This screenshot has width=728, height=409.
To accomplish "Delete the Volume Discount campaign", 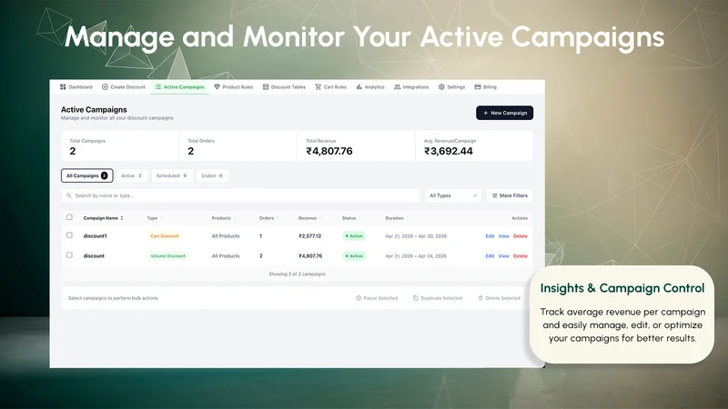I will (521, 256).
